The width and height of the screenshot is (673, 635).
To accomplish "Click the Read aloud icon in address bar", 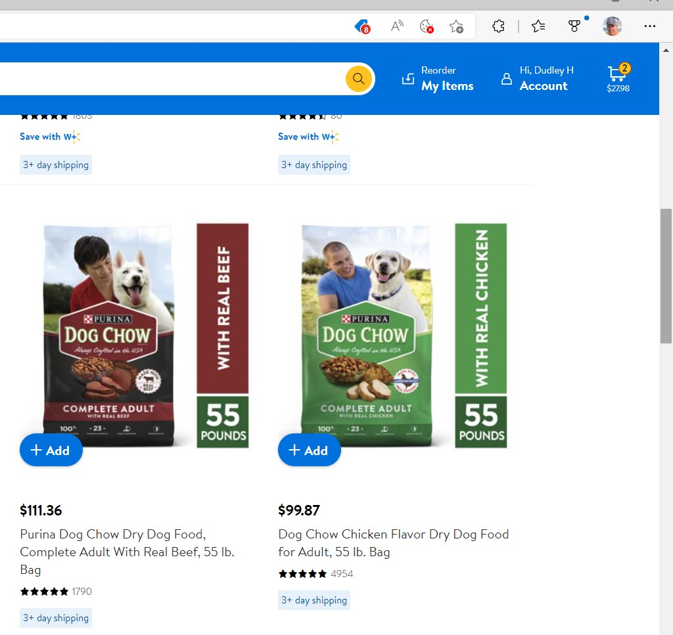I will [397, 26].
